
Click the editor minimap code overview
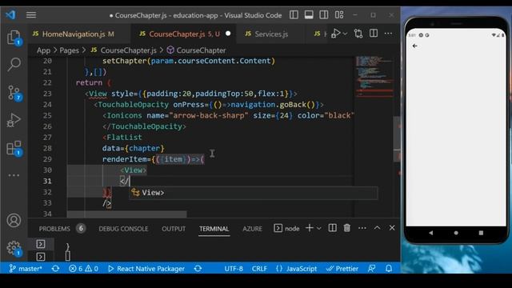(374, 77)
